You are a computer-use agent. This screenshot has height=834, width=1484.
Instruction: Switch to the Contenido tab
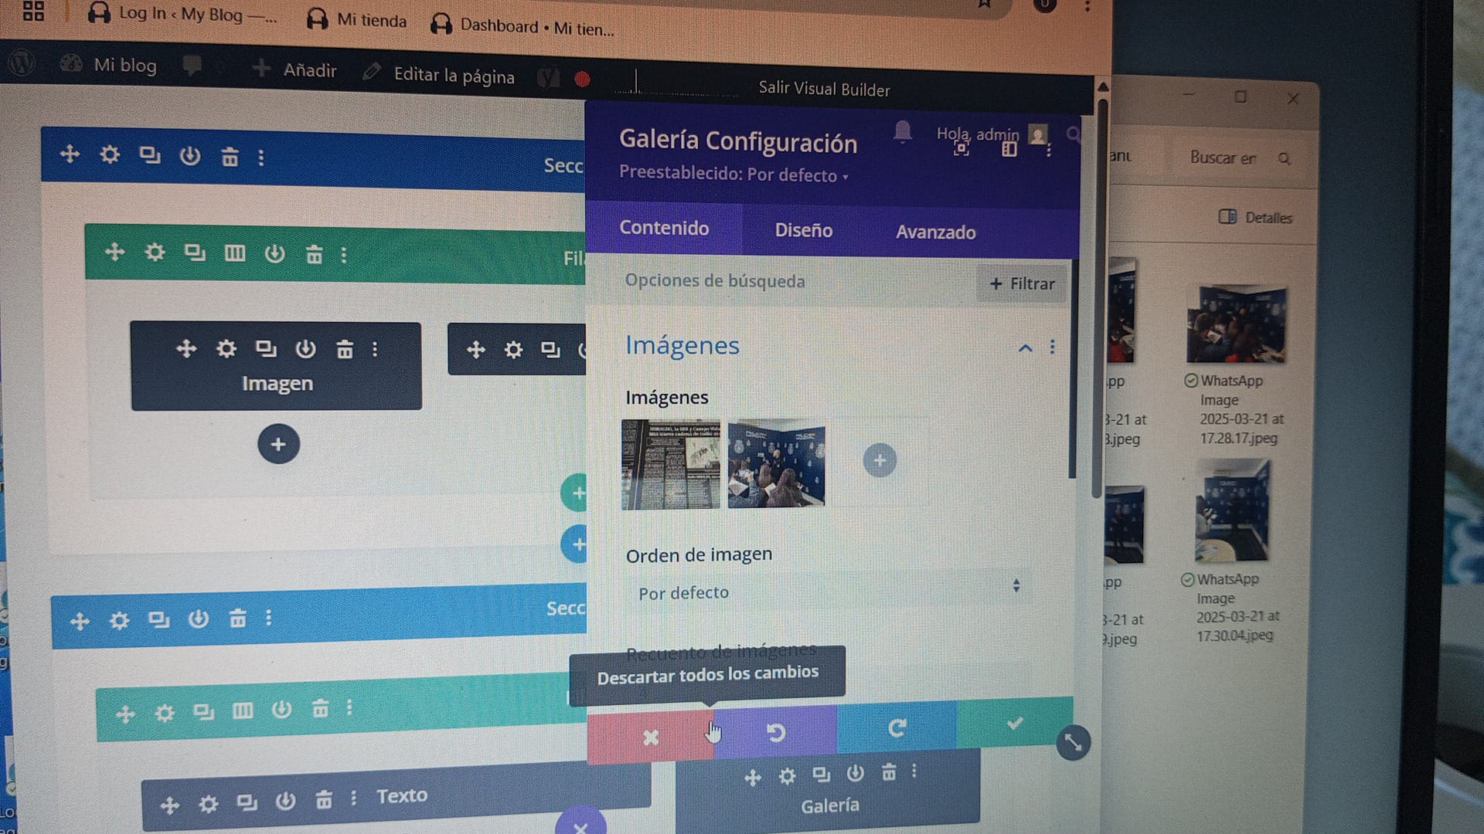pyautogui.click(x=664, y=228)
